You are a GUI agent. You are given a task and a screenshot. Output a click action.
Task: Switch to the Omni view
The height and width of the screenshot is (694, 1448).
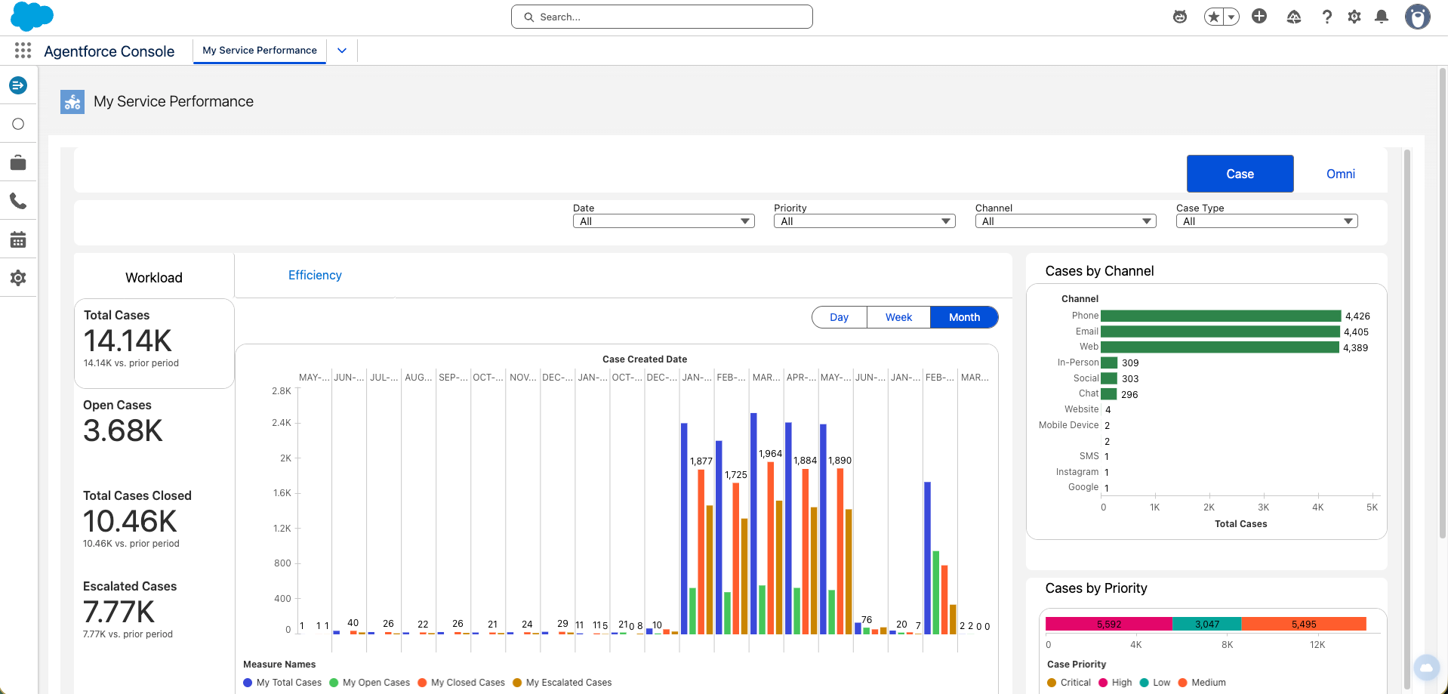tap(1340, 174)
